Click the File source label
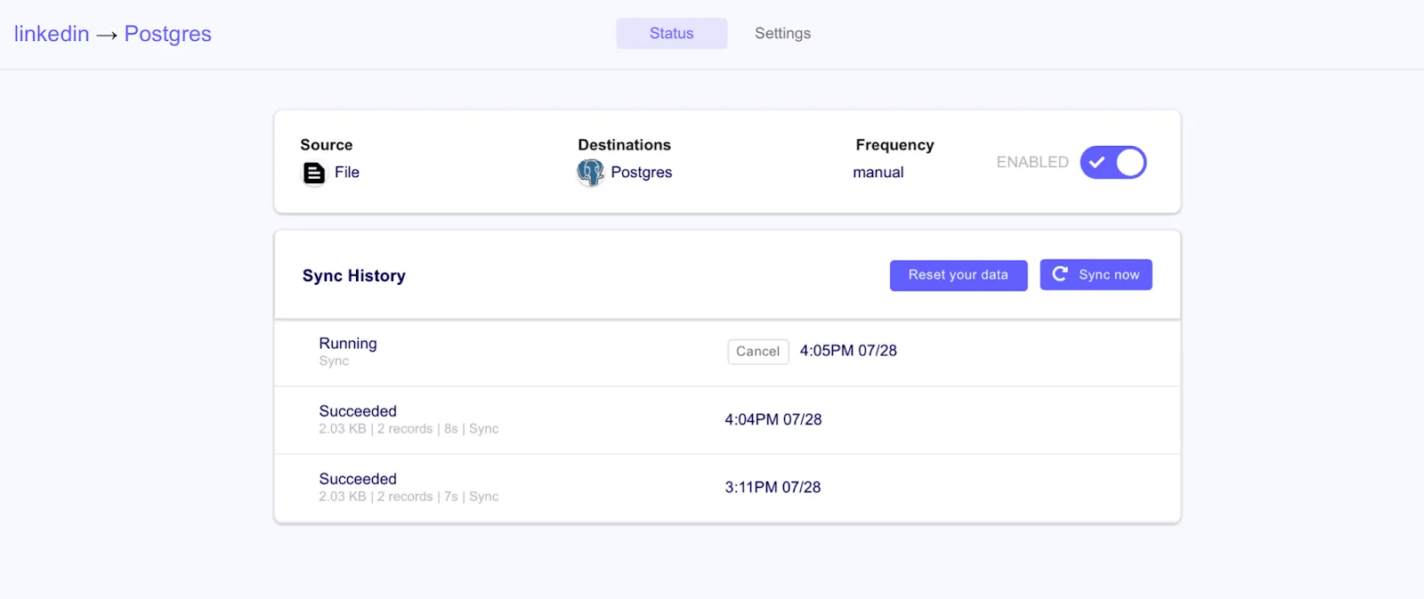 point(347,173)
